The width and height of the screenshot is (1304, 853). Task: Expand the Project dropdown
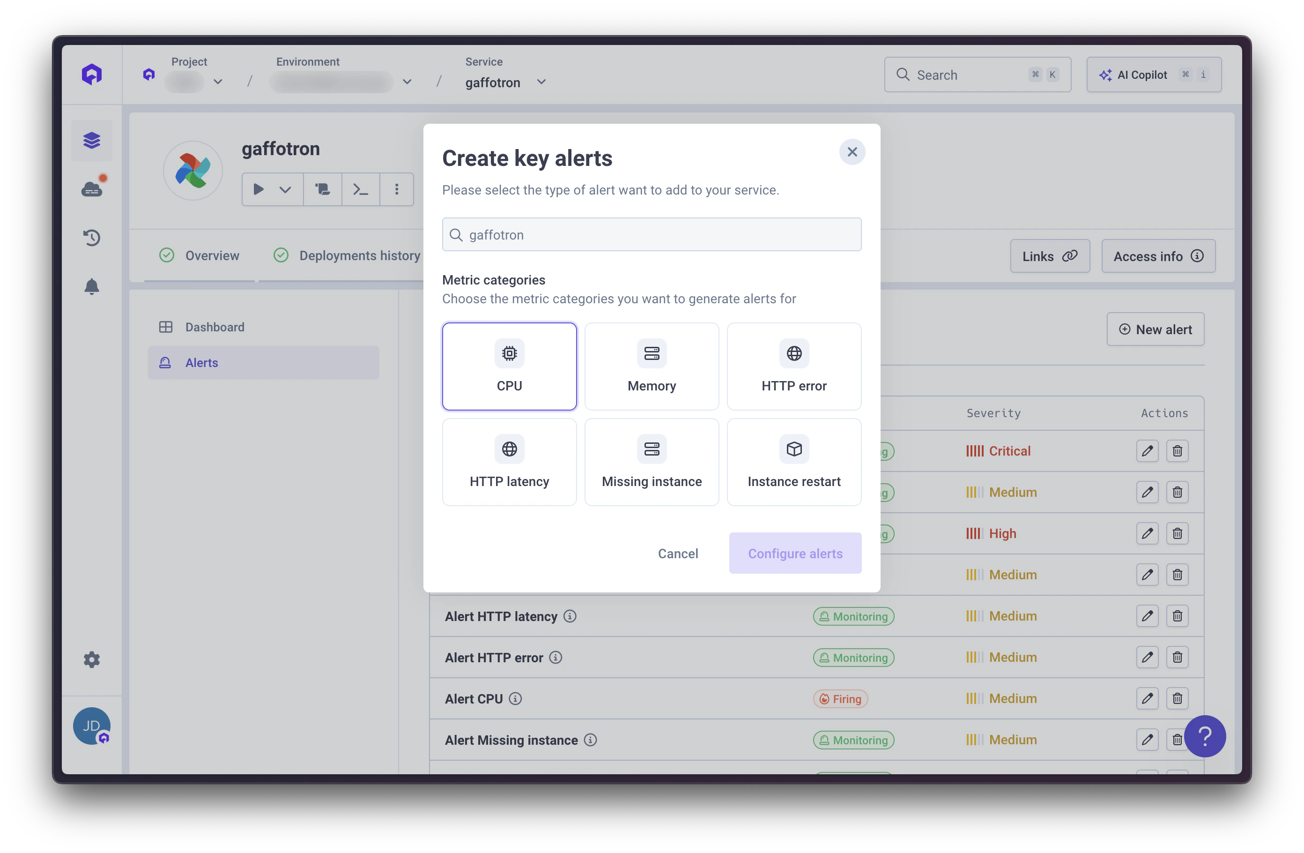pyautogui.click(x=217, y=82)
